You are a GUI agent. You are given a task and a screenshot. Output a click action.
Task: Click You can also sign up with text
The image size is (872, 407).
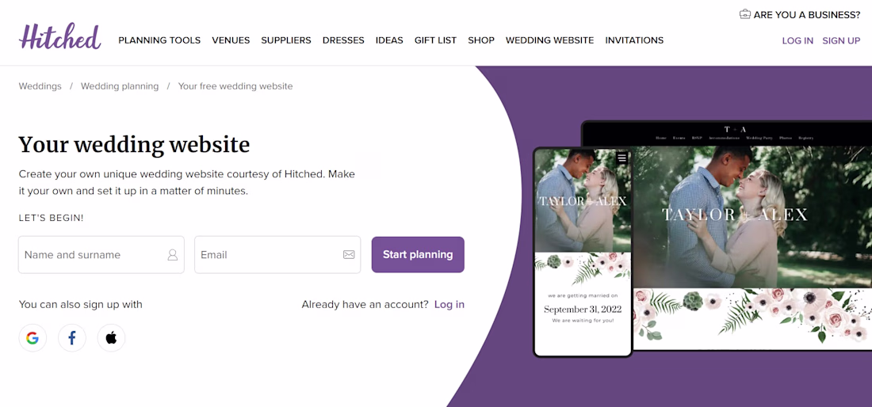point(81,304)
